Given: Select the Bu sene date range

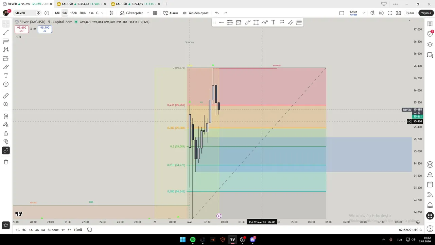Looking at the screenshot, I should [53, 230].
